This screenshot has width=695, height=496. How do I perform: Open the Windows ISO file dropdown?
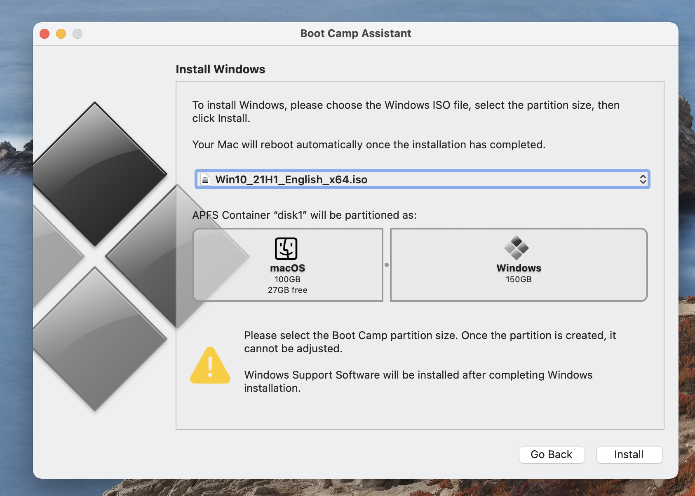point(422,179)
